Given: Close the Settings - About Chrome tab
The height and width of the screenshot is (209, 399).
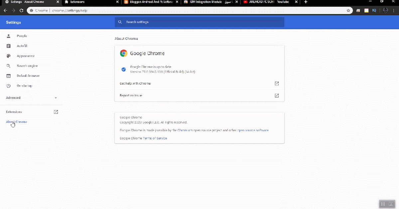Looking at the screenshot, I should (x=58, y=2).
